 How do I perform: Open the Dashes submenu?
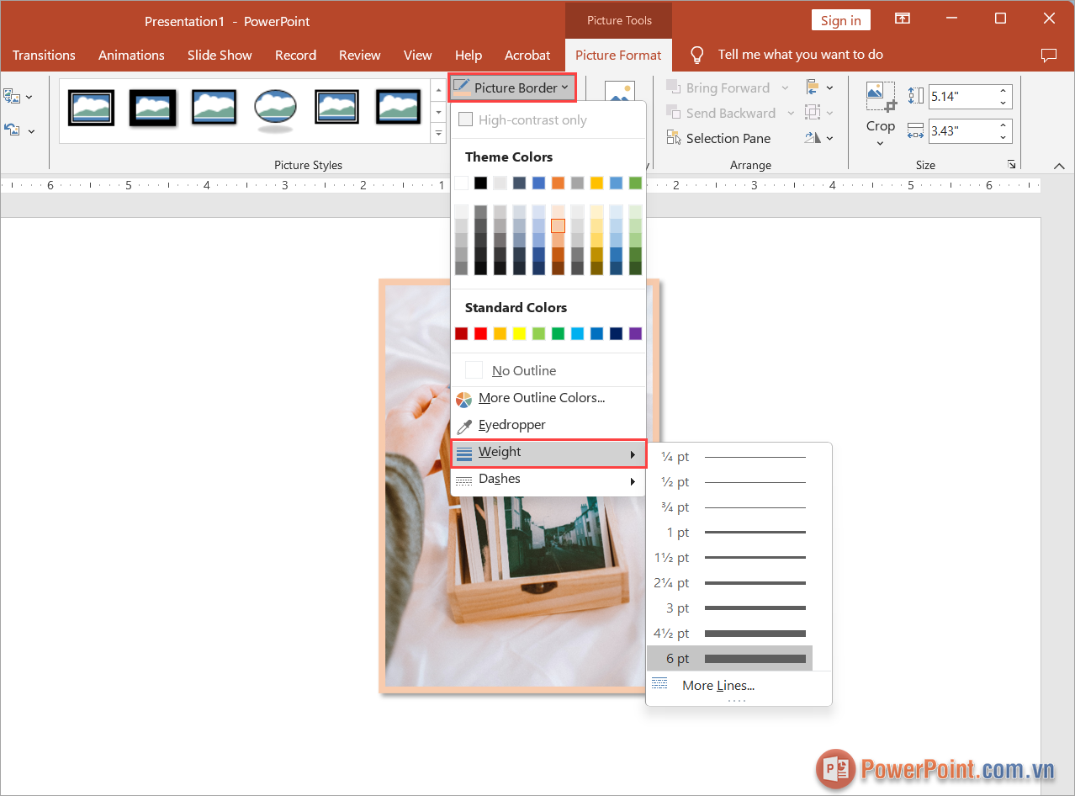(548, 480)
